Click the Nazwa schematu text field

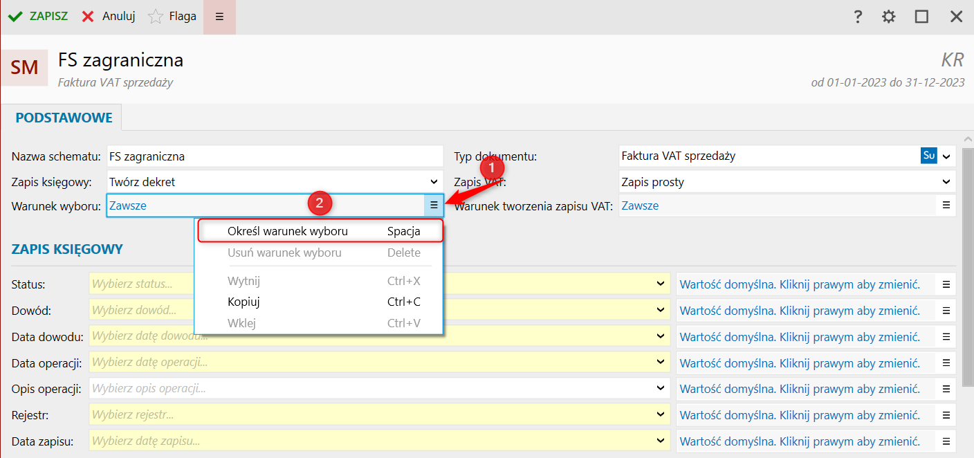coord(274,156)
